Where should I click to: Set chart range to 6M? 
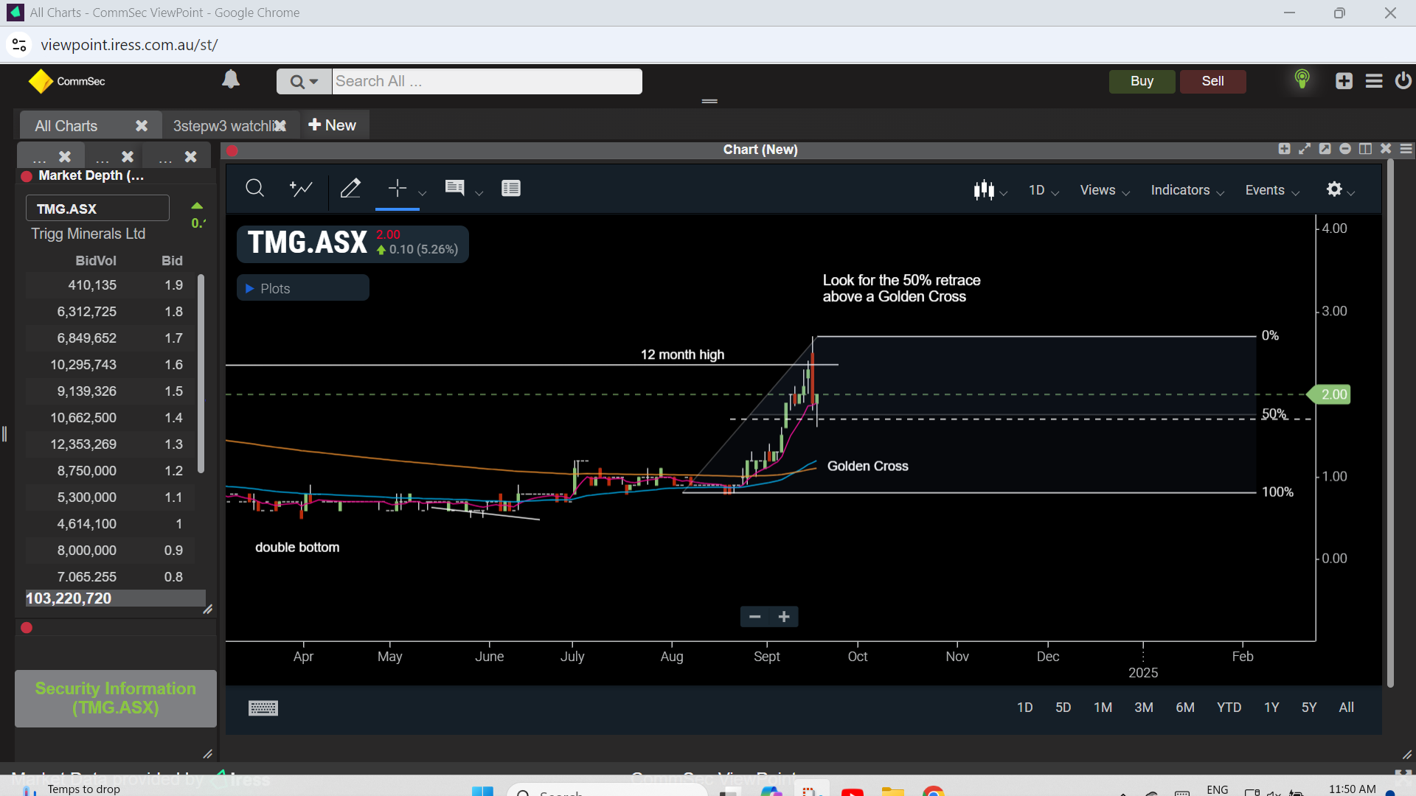click(1184, 708)
